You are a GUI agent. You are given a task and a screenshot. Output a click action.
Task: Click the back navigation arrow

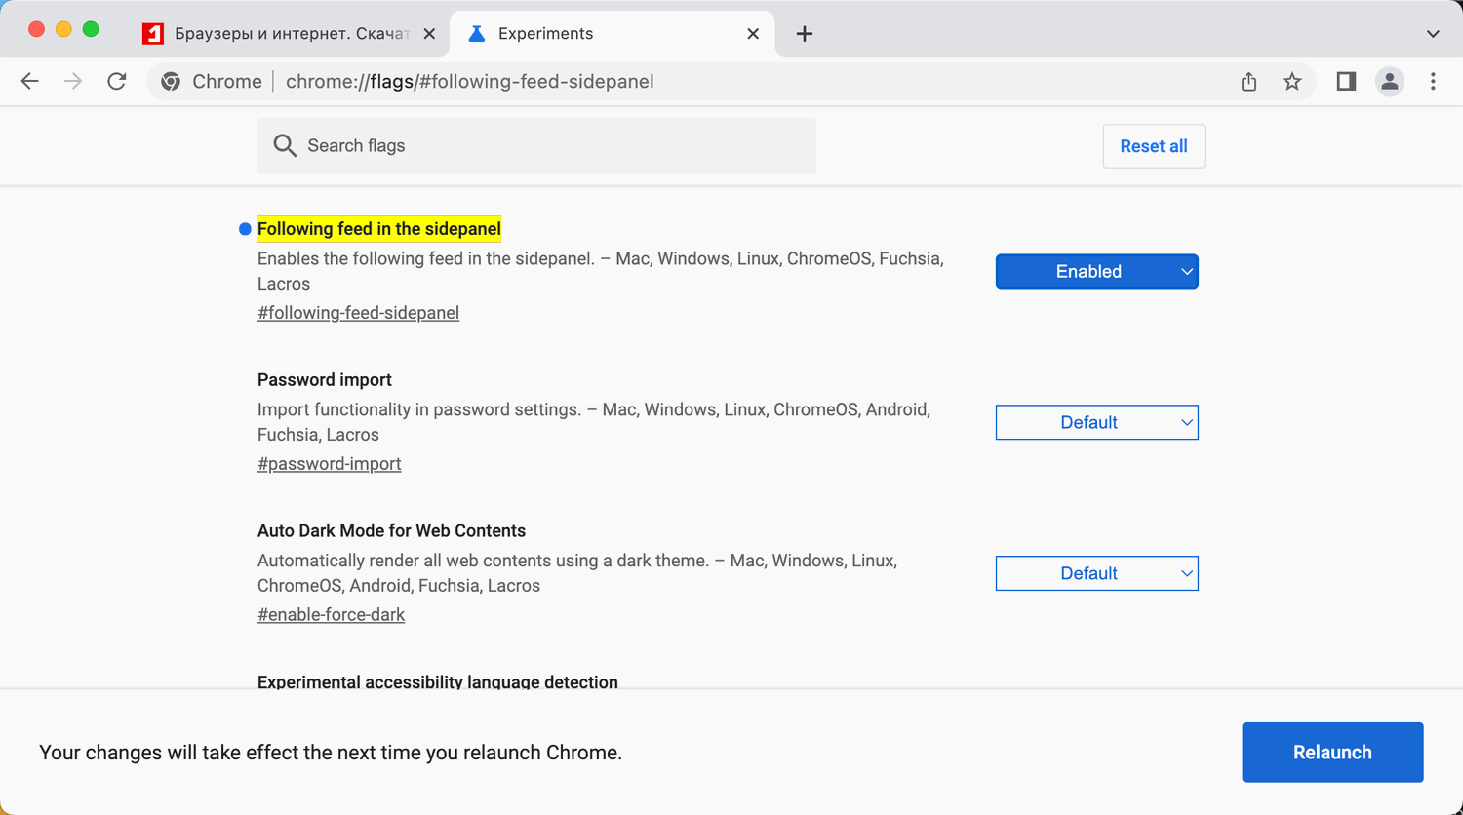[x=30, y=82]
